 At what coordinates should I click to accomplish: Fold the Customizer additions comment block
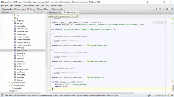pyautogui.click(x=51, y=66)
